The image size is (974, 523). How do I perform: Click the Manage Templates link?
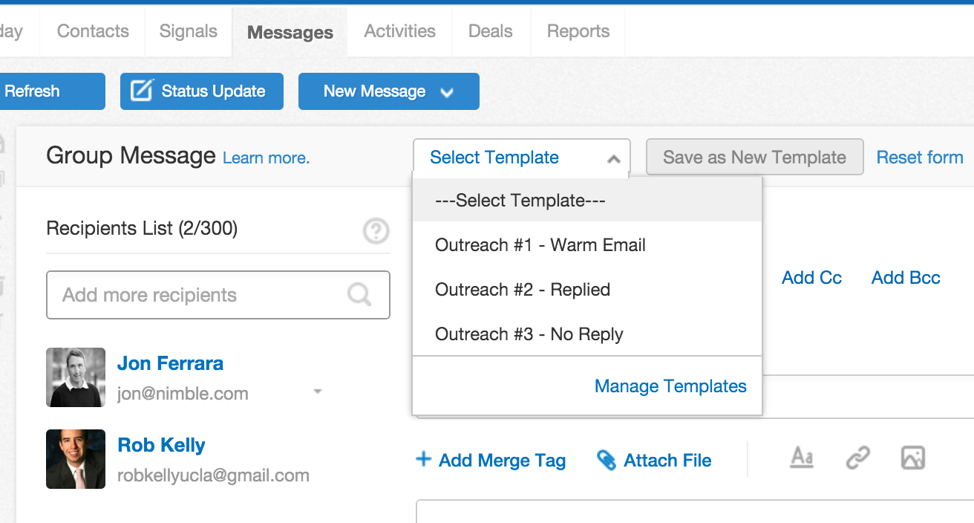tap(670, 386)
